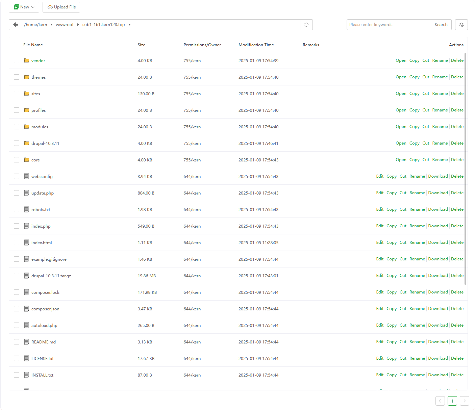Select the index.php row checkbox
Screen dimensions: 475x410
[x=17, y=226]
